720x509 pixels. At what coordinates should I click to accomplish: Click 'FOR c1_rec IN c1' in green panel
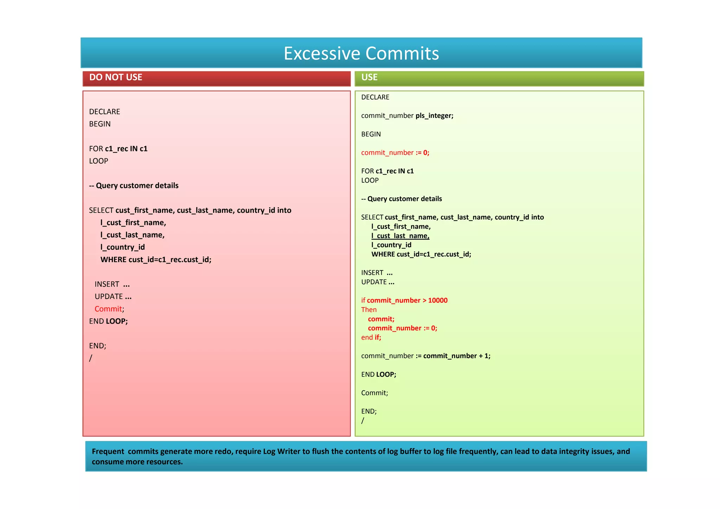[387, 171]
